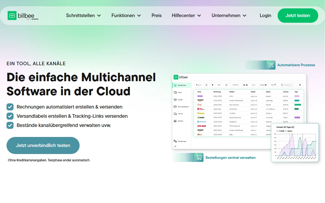
Task: Select Bestellungen in dashboard sidebar
Action: (x=181, y=85)
